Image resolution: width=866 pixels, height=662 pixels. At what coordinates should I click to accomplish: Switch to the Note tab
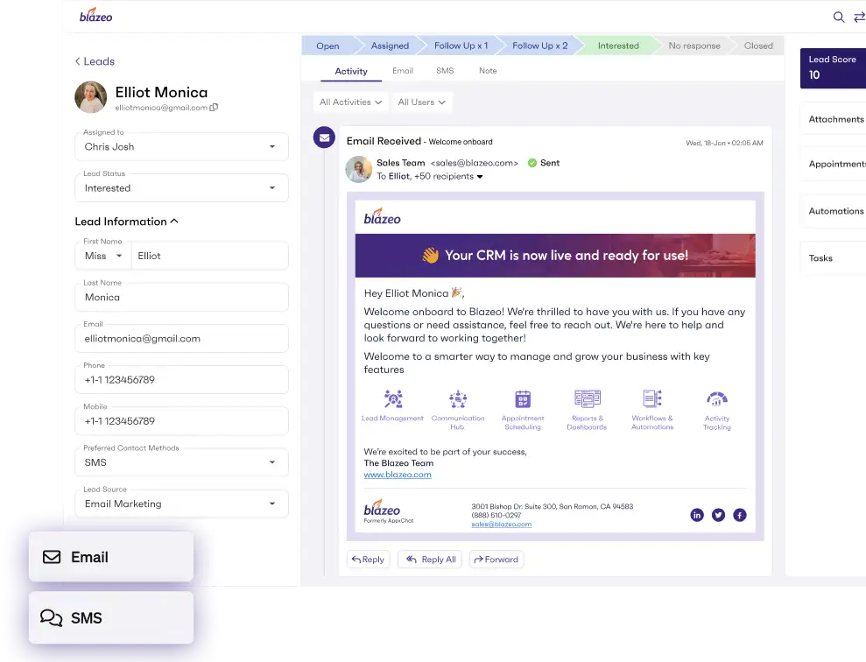tap(488, 71)
